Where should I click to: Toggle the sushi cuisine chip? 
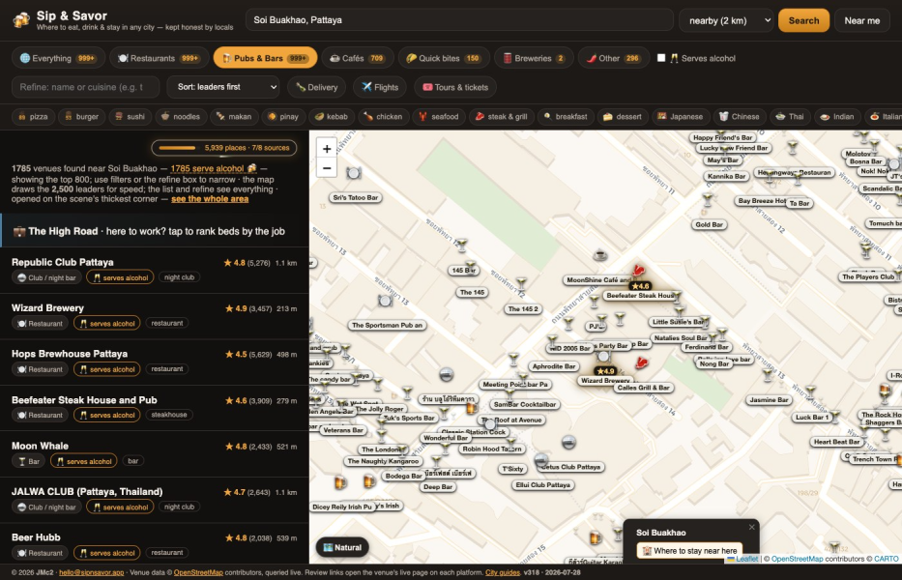[x=130, y=116]
